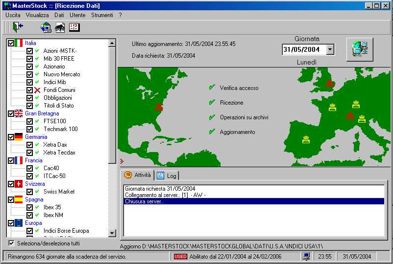
Task: Switch to the Attività tab
Action: [x=138, y=175]
